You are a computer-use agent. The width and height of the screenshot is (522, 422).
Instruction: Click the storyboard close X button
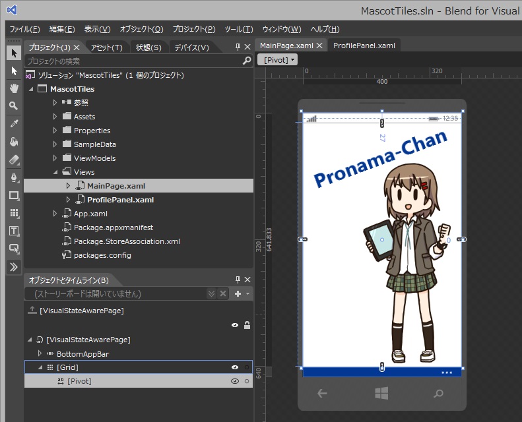223,293
